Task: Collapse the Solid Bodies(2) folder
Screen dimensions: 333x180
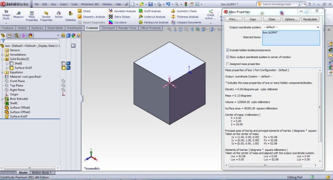Action: pyautogui.click(x=2, y=59)
